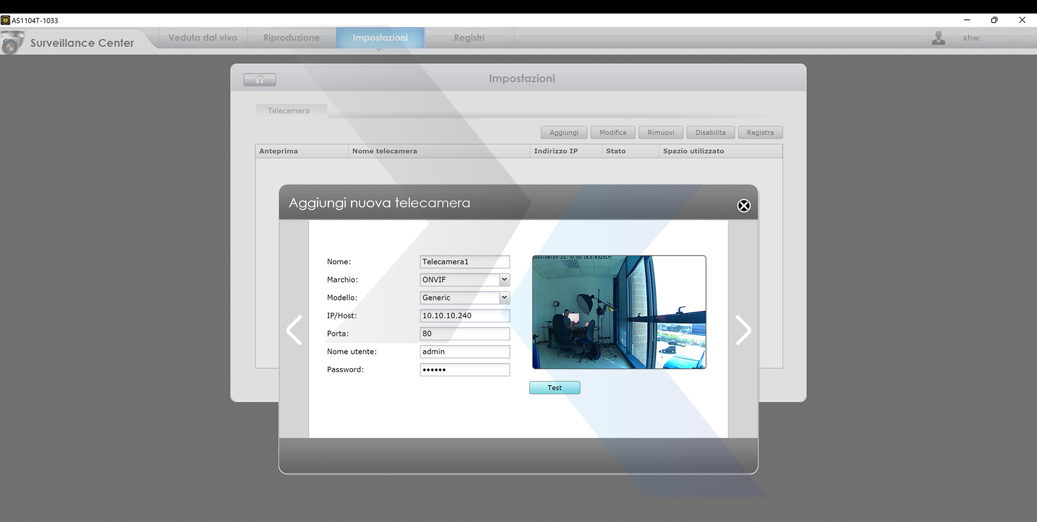Screen dimensions: 1037x522
Task: Open the Veduta dal vivo tab
Action: 203,38
